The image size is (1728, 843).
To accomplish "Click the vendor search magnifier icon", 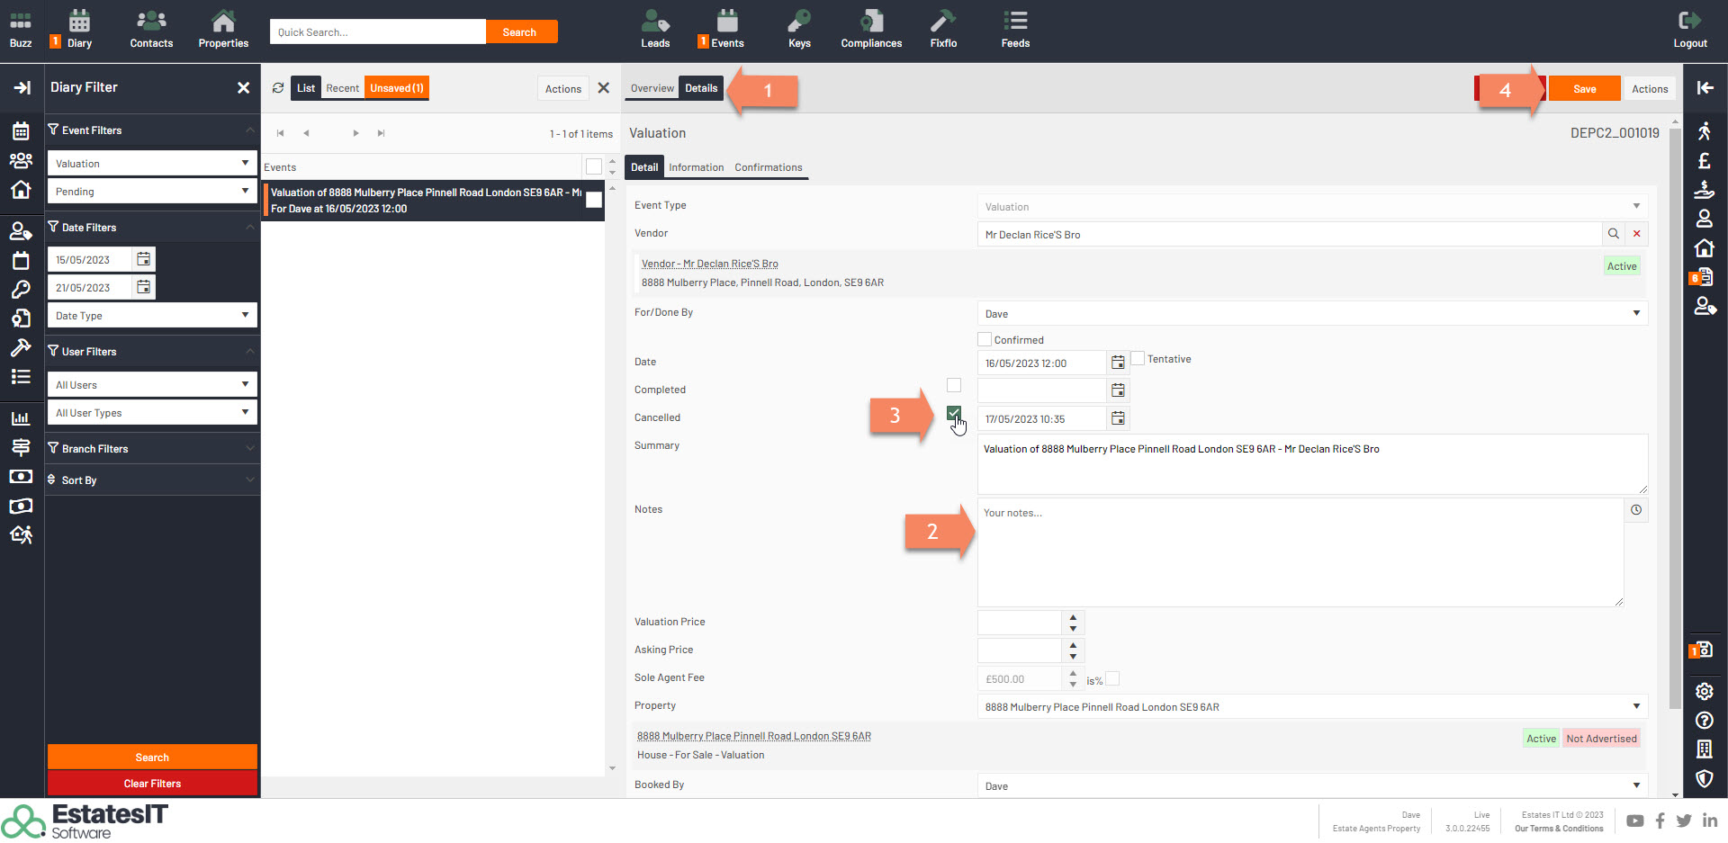I will (x=1614, y=234).
